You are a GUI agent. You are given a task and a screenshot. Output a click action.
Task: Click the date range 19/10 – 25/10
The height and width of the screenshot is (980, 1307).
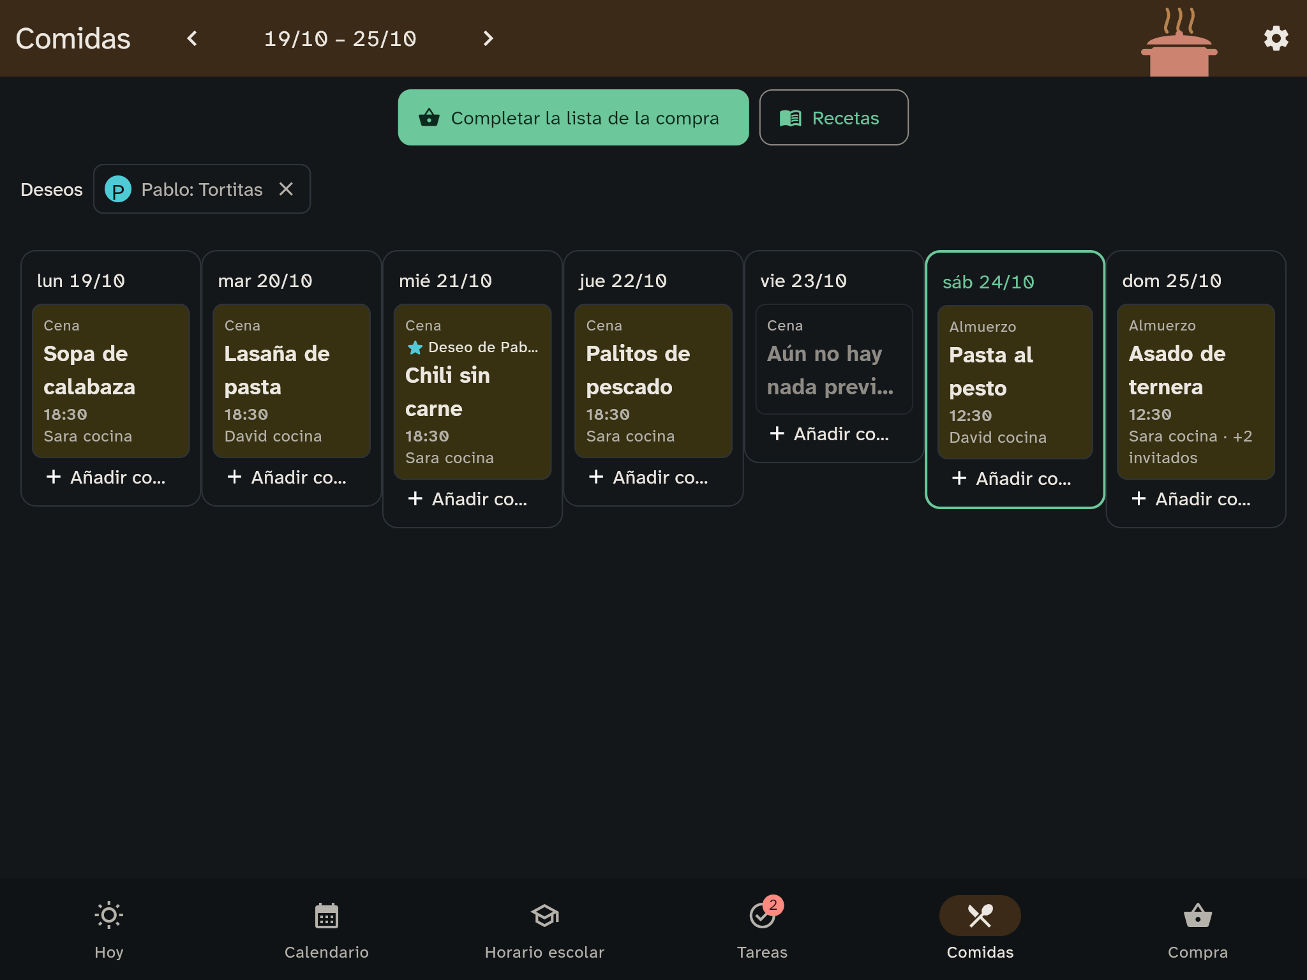coord(340,38)
